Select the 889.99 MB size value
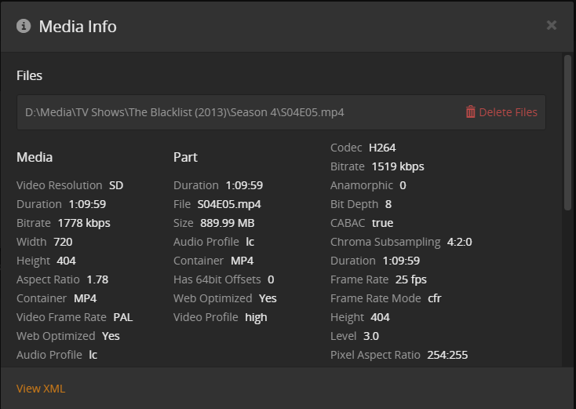576x409 pixels. pyautogui.click(x=228, y=223)
